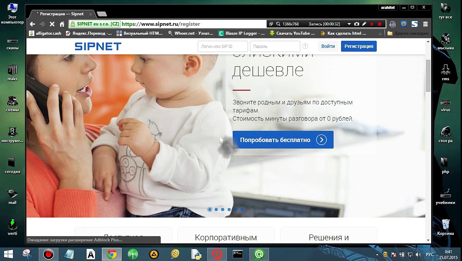
Task: Open the Другие закладки folder
Action: tap(408, 33)
